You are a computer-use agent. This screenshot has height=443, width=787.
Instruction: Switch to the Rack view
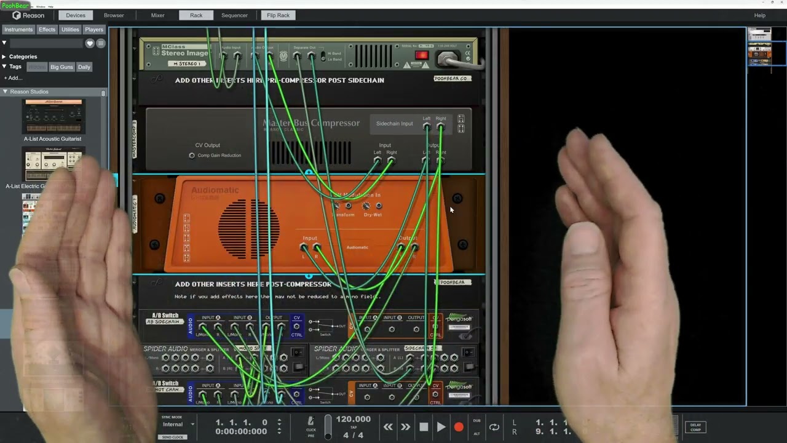[x=196, y=15]
